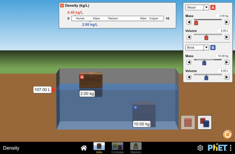The height and width of the screenshot is (154, 235).
Task: Decrease block B volume with left arrow
Action: coord(189,77)
